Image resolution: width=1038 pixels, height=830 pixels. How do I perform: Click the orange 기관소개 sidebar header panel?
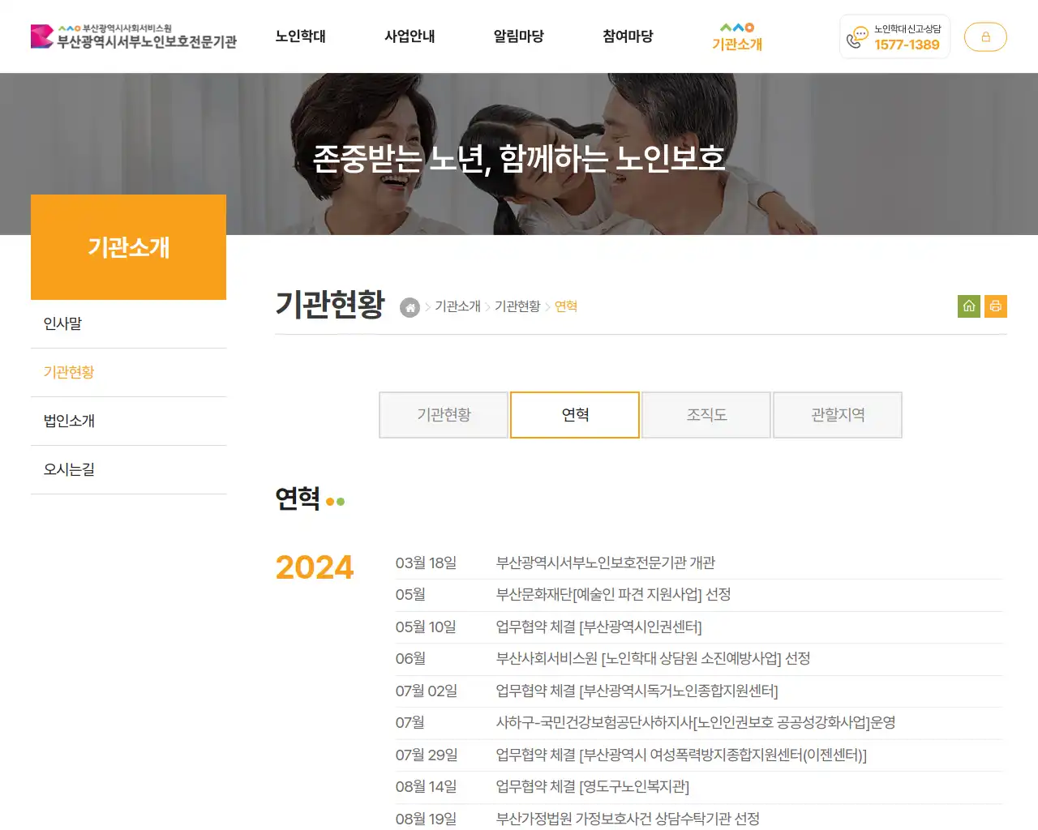pyautogui.click(x=128, y=247)
